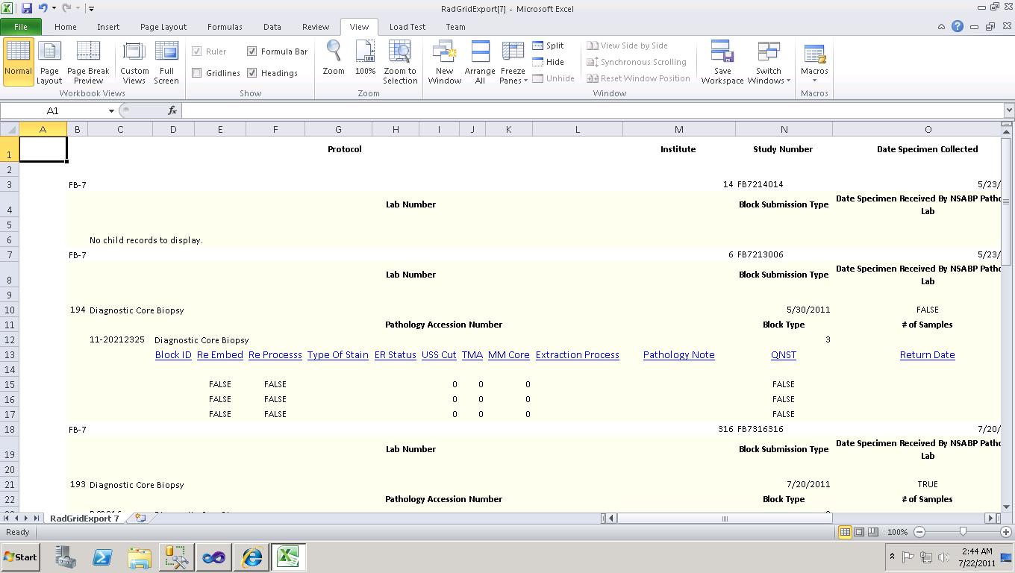Uncheck the Formula Bar checkbox
1015x573 pixels.
(252, 51)
